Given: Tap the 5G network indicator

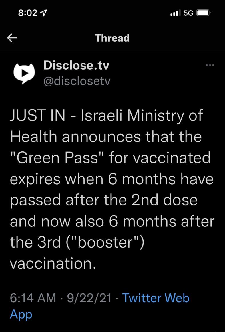Looking at the screenshot, I should point(188,13).
